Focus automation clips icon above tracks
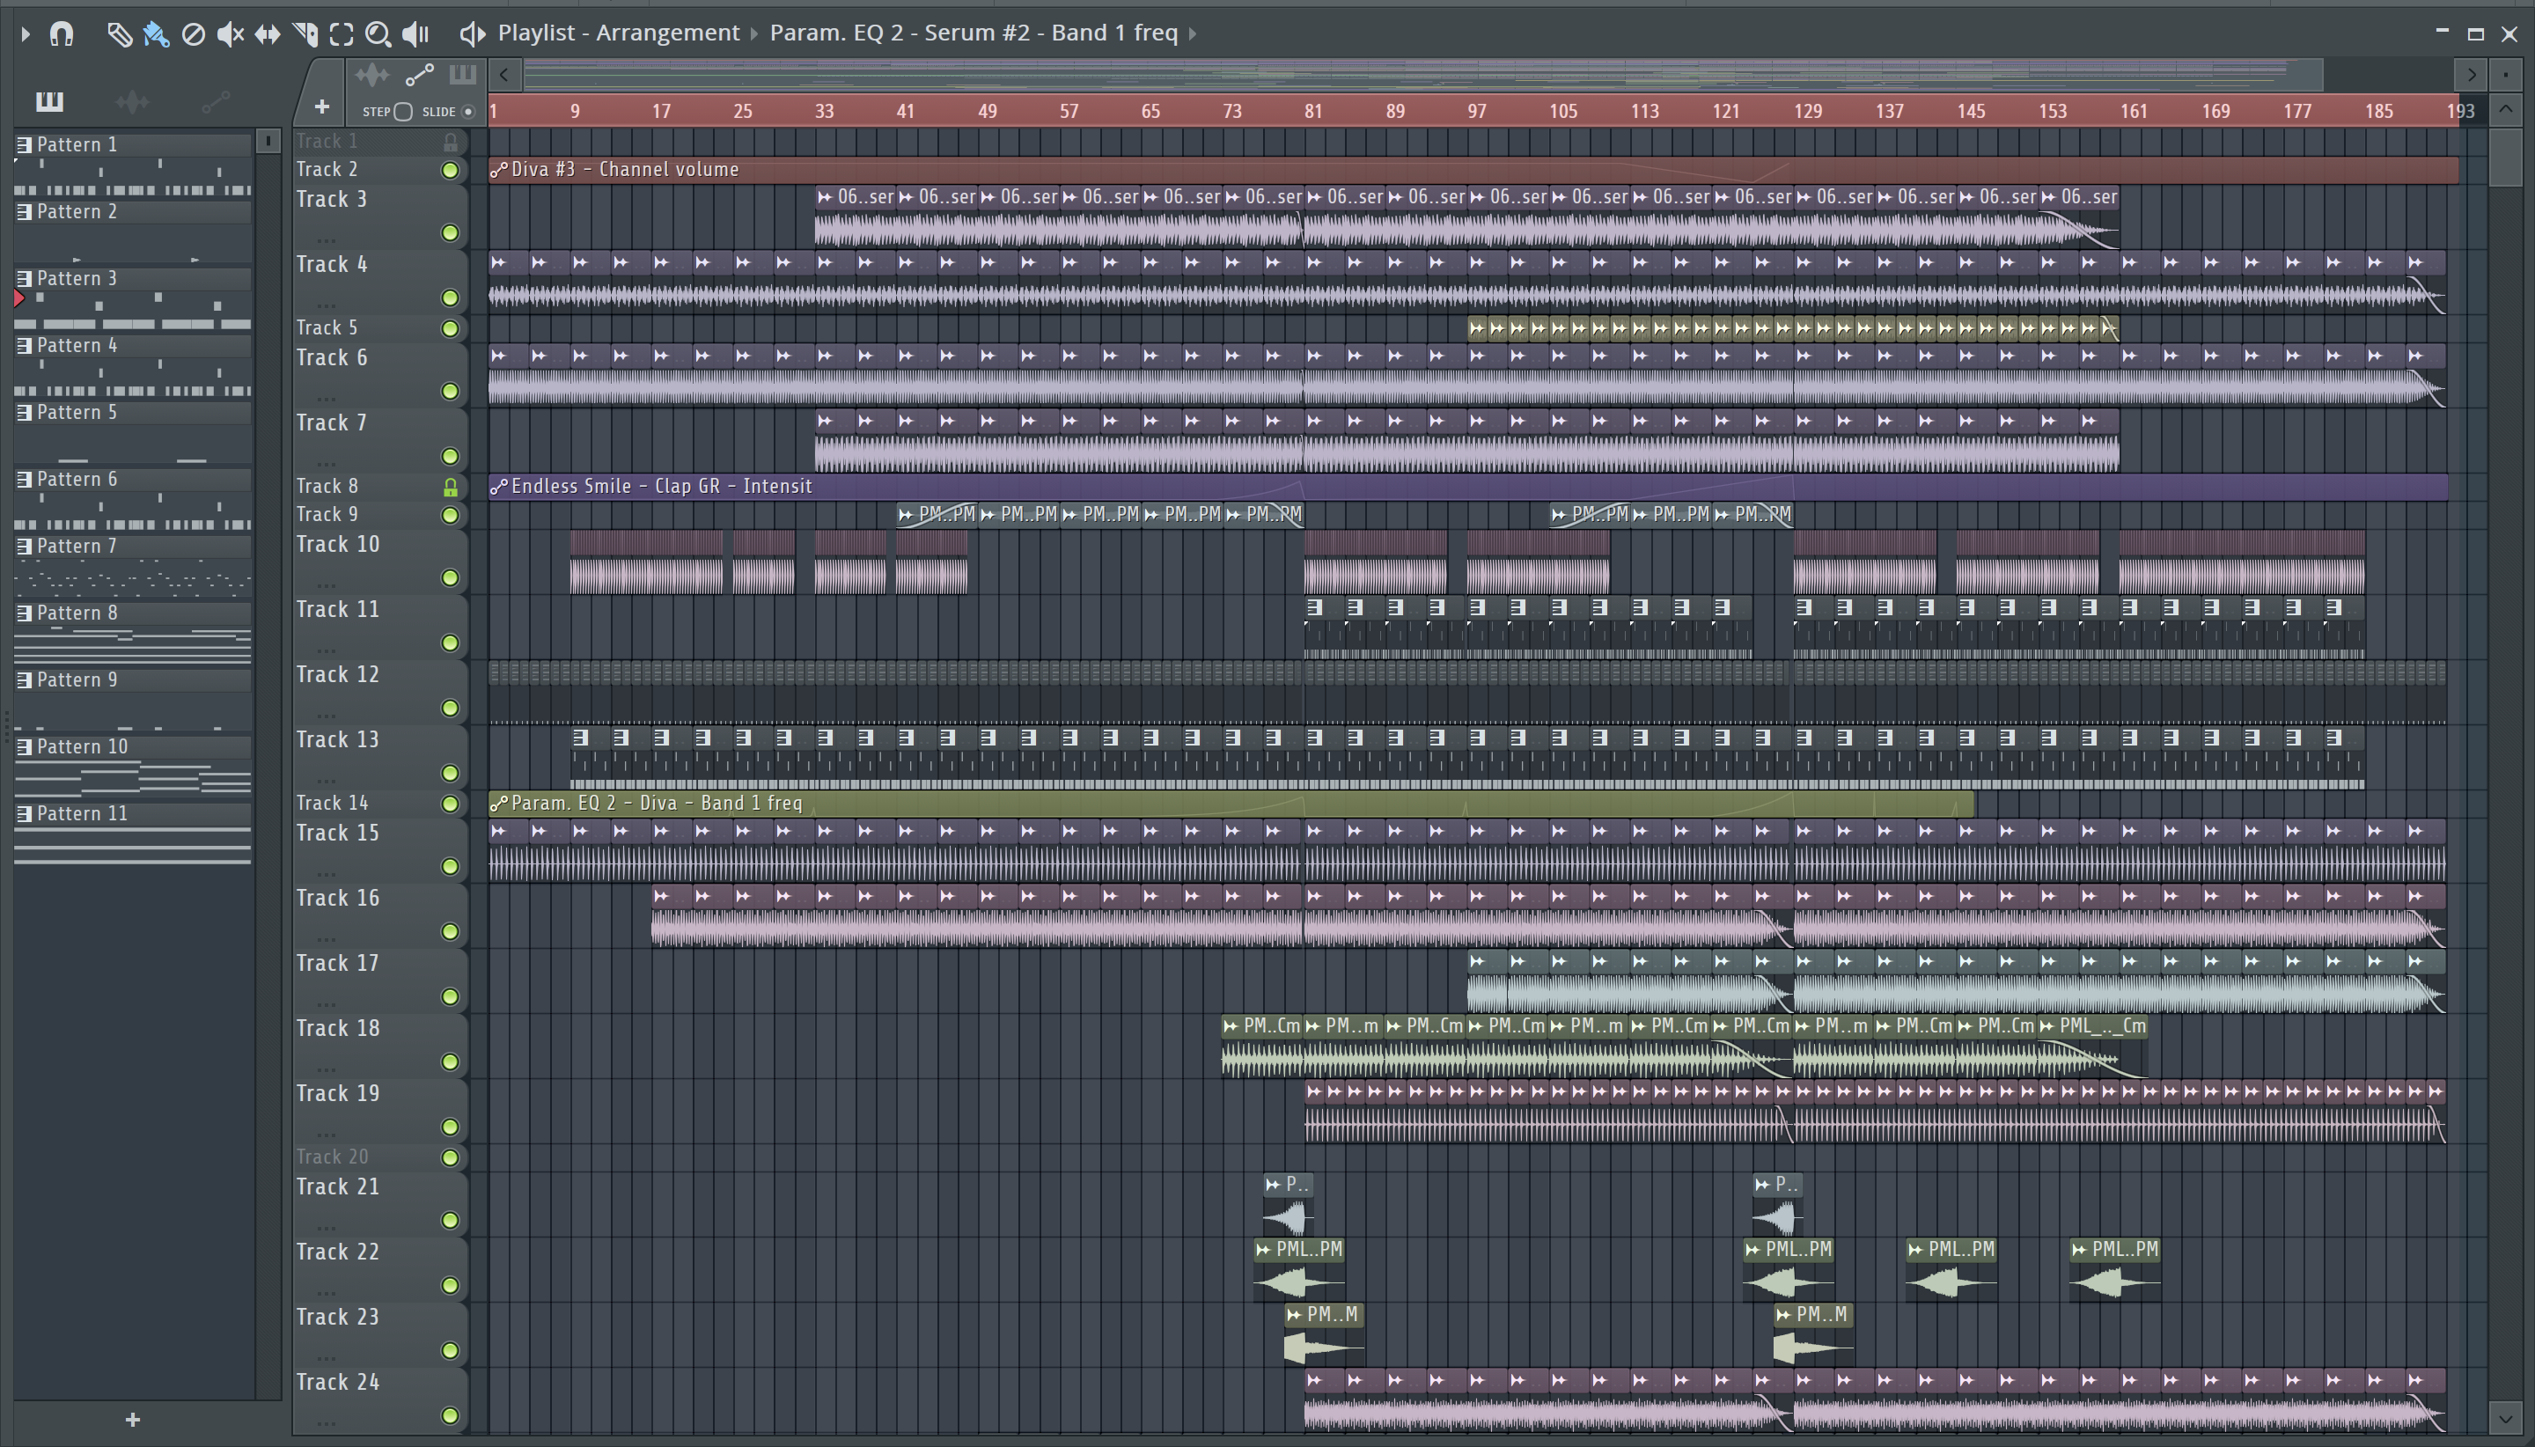The image size is (2535, 1447). 419,76
